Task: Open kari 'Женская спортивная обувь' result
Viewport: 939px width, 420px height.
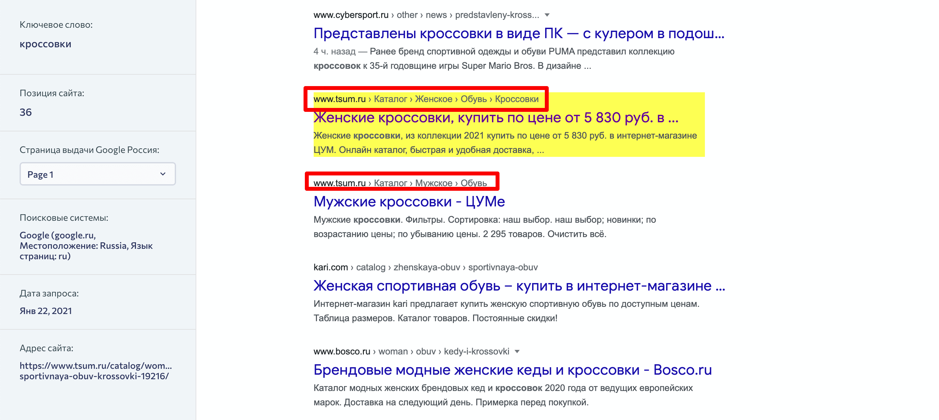Action: (x=519, y=285)
